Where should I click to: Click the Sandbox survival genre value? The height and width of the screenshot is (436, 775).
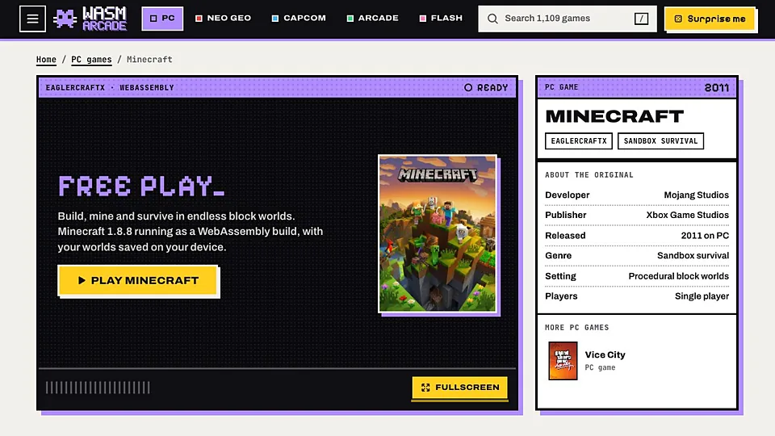coord(693,256)
